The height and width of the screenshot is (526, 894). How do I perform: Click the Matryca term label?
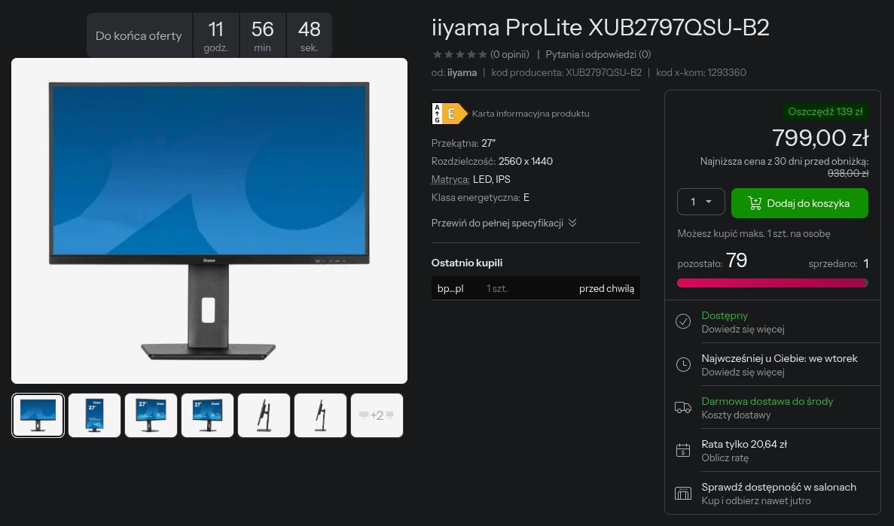pyautogui.click(x=450, y=180)
